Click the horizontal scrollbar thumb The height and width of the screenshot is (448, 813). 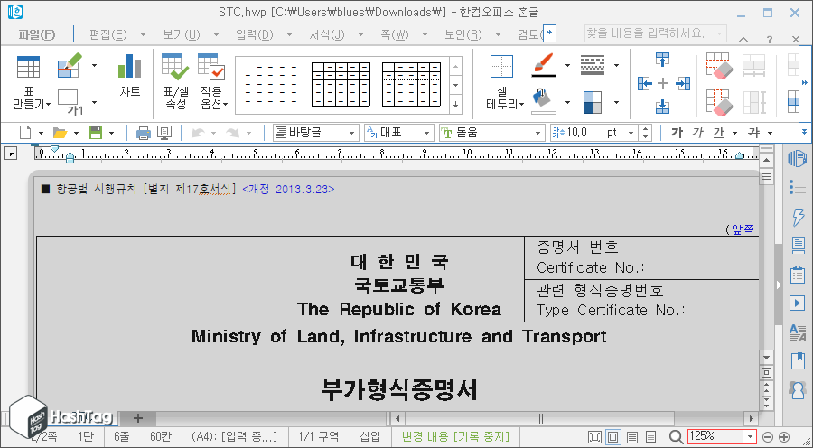(540, 418)
